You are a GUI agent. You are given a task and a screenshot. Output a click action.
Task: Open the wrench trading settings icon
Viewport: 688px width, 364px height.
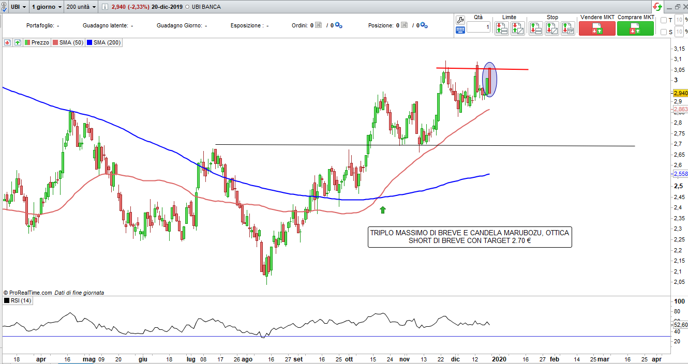pyautogui.click(x=460, y=20)
